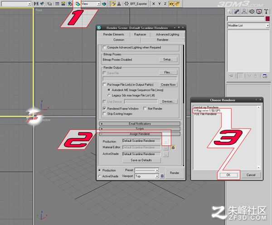Click the Render button
The image size is (272, 225).
175,173
